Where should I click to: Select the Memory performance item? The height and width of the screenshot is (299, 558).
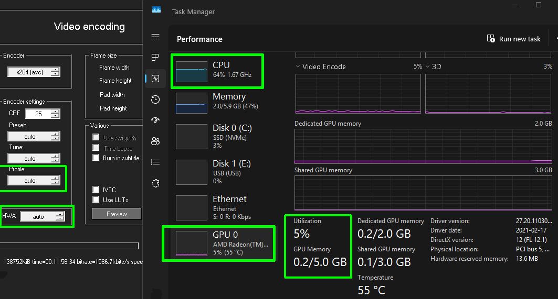(218, 102)
